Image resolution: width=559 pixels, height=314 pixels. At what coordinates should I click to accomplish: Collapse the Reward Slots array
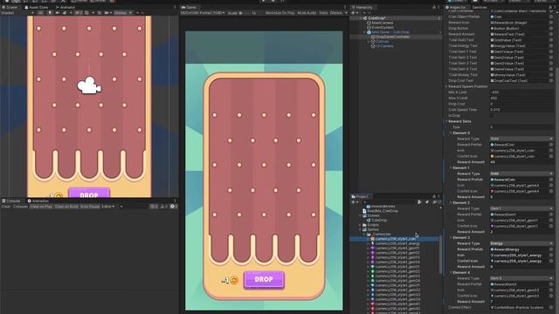pyautogui.click(x=446, y=121)
